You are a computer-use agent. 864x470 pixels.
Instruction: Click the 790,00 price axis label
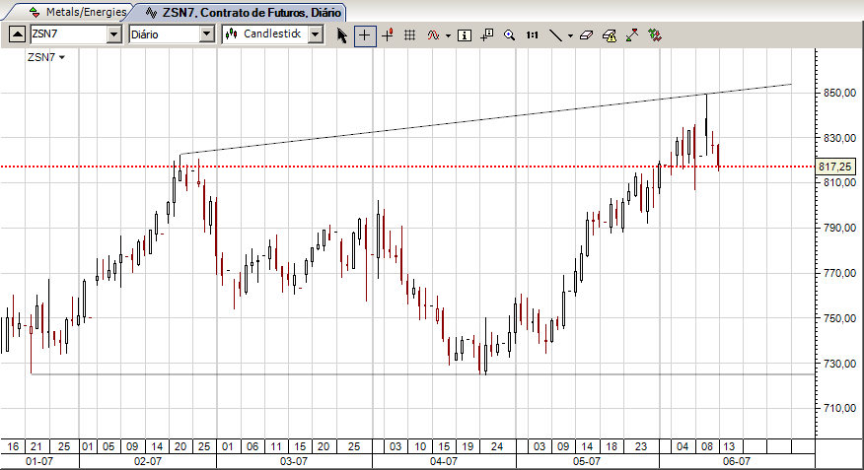pos(839,228)
